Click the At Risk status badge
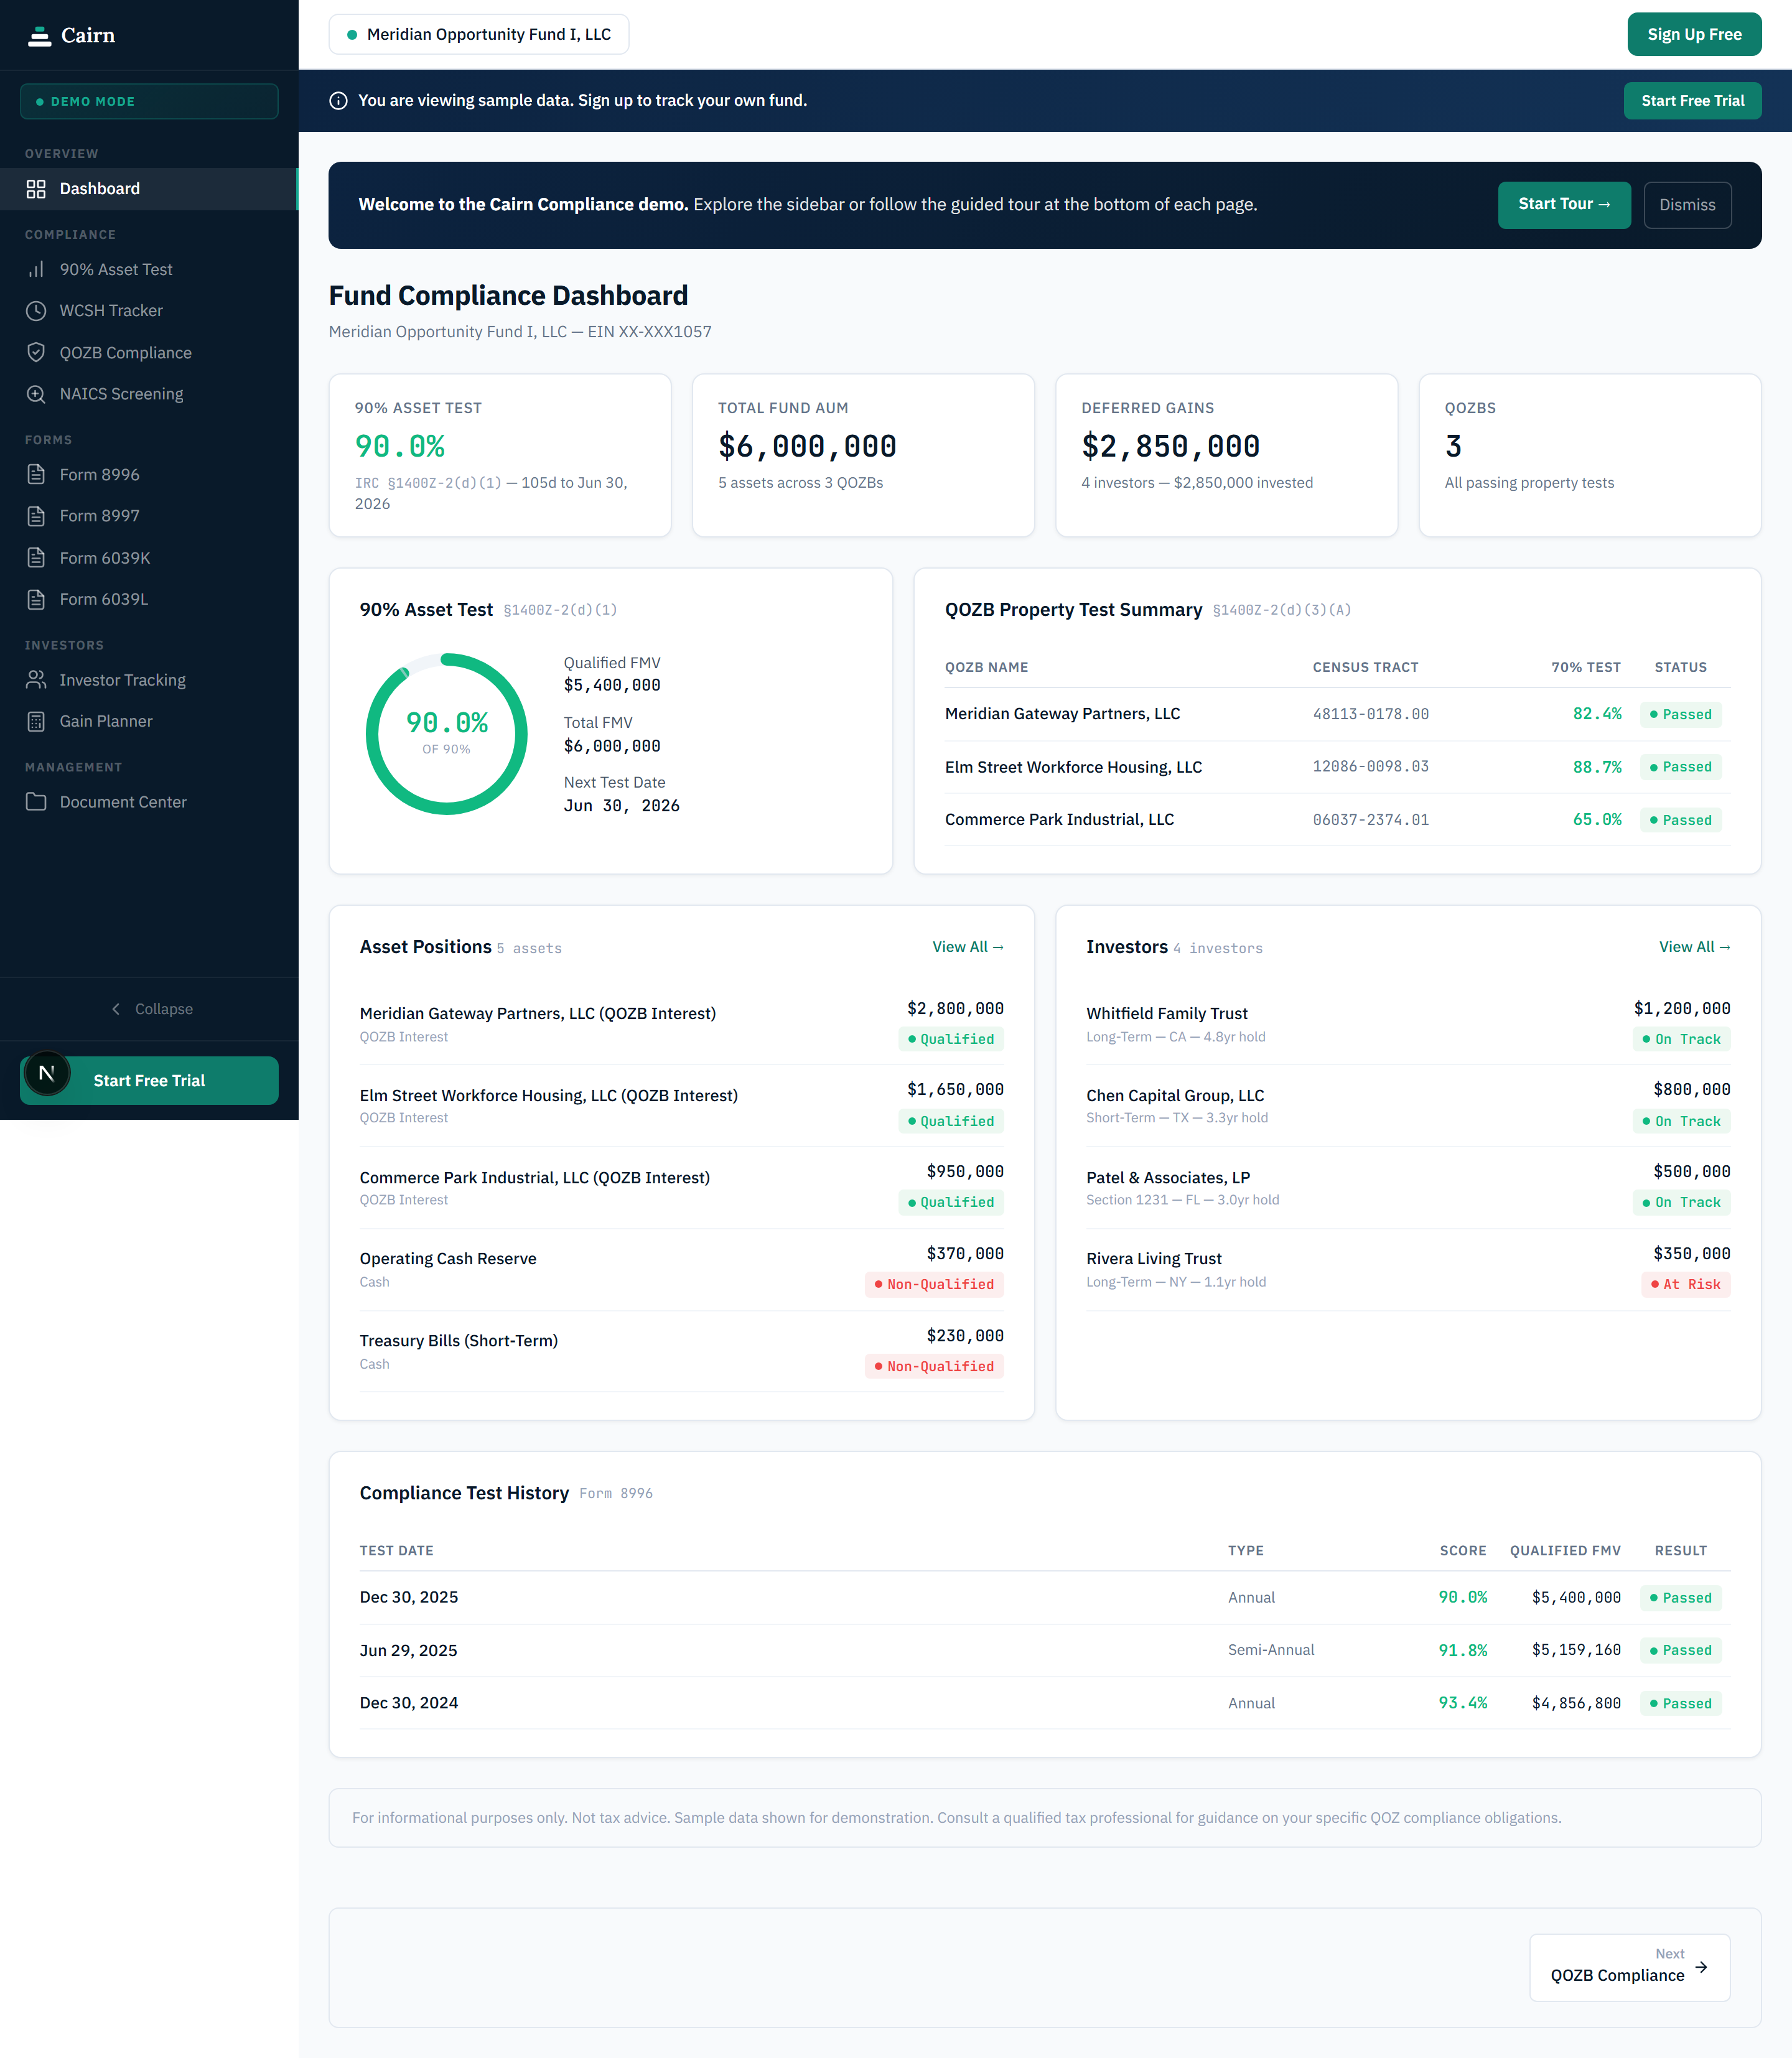The width and height of the screenshot is (1792, 2058). click(1685, 1285)
